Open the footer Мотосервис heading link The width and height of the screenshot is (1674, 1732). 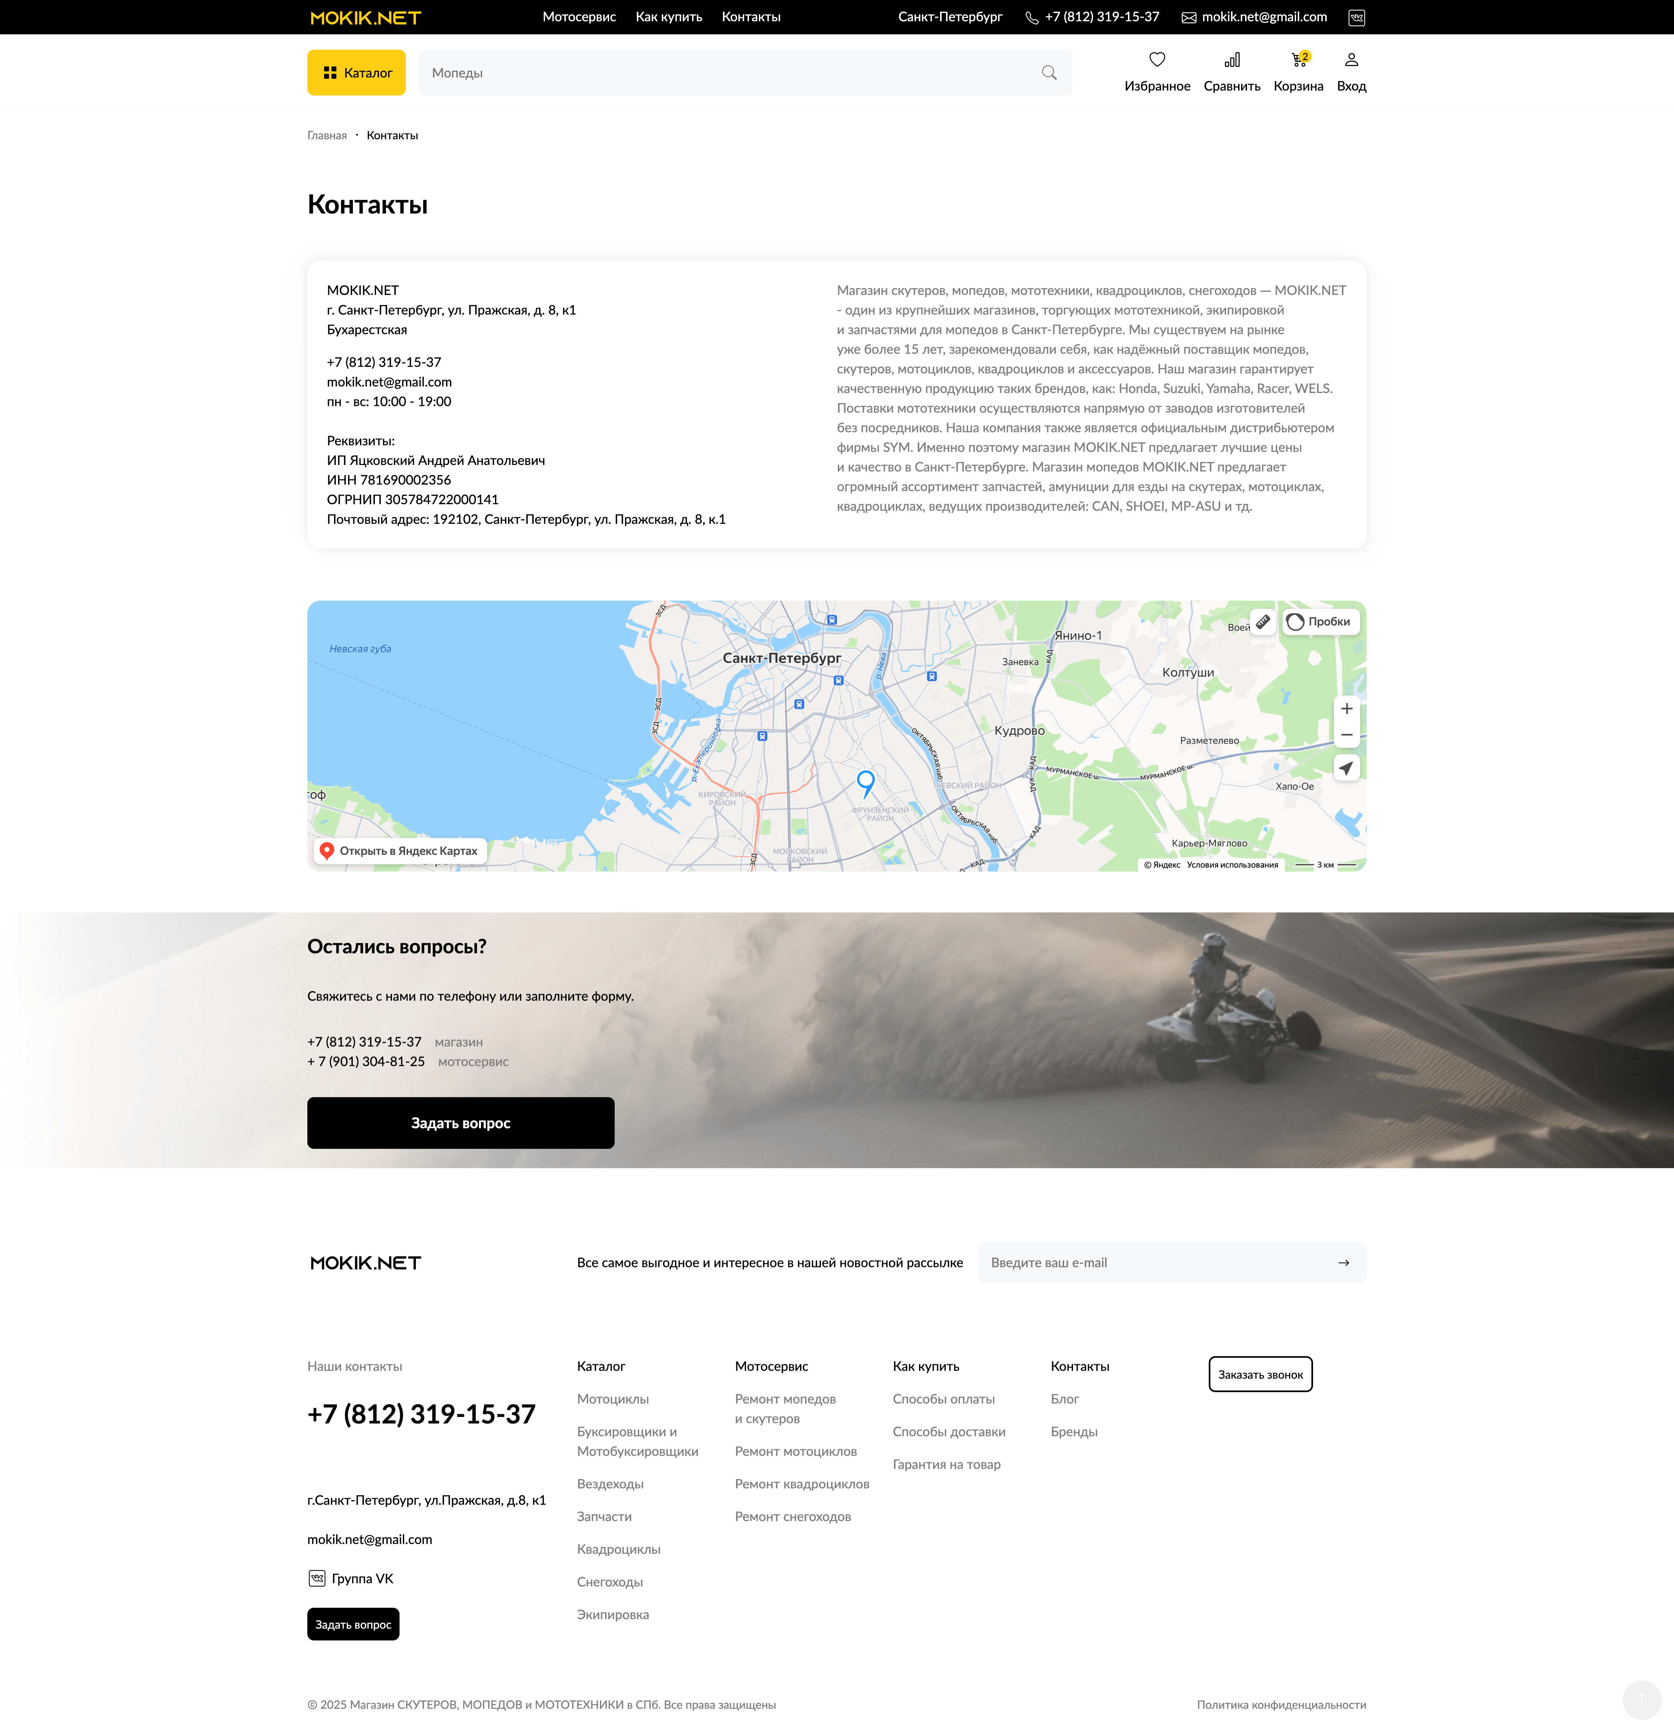(771, 1366)
